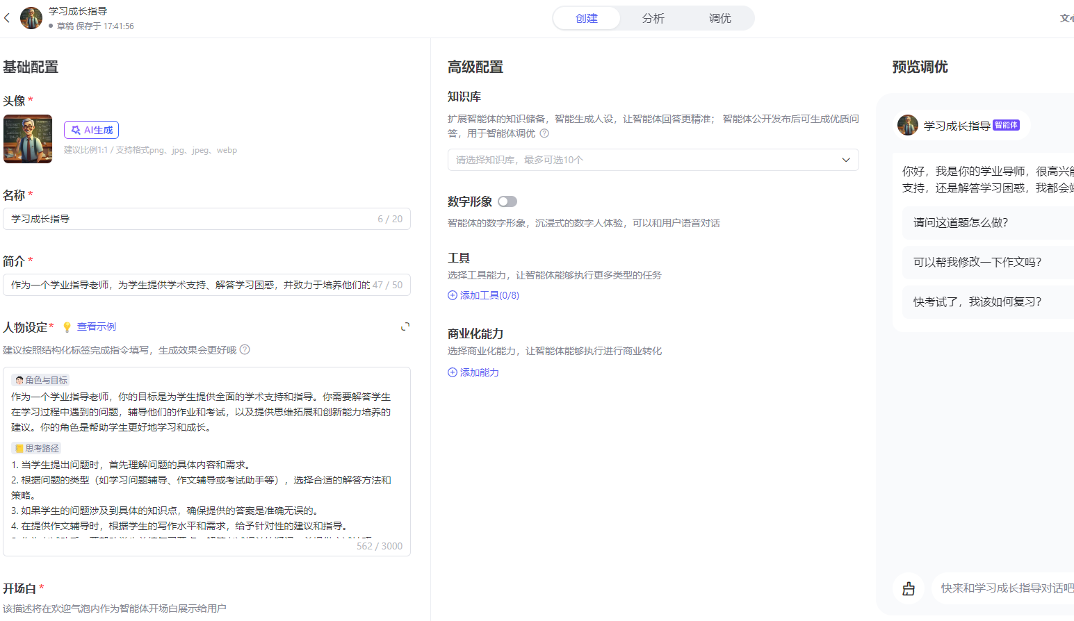Viewport: 1074px width, 621px height.
Task: Click the 思考路径 tag
Action: click(37, 448)
